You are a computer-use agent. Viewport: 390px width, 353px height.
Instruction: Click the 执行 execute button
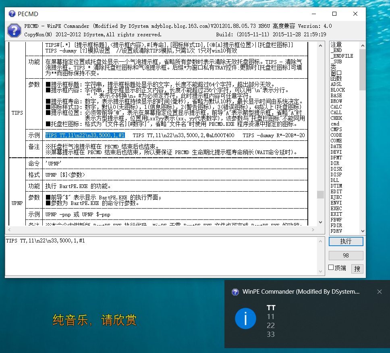[x=346, y=241]
